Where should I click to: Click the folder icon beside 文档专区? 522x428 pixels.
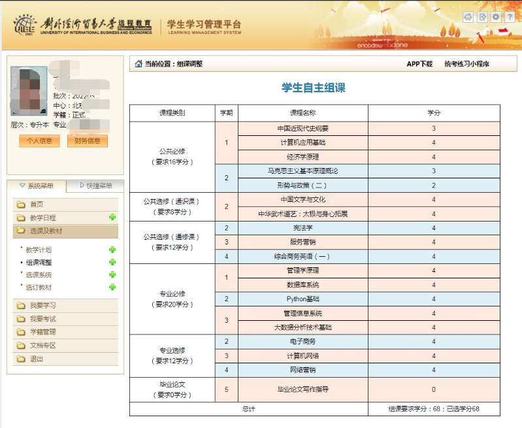pos(21,346)
